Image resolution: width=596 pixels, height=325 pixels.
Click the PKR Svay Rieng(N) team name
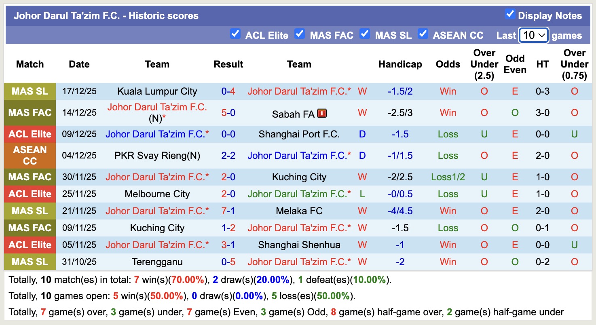coord(157,156)
